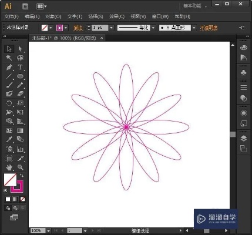Select the Paintbrush tool
This screenshot has width=252, height=235.
9,85
